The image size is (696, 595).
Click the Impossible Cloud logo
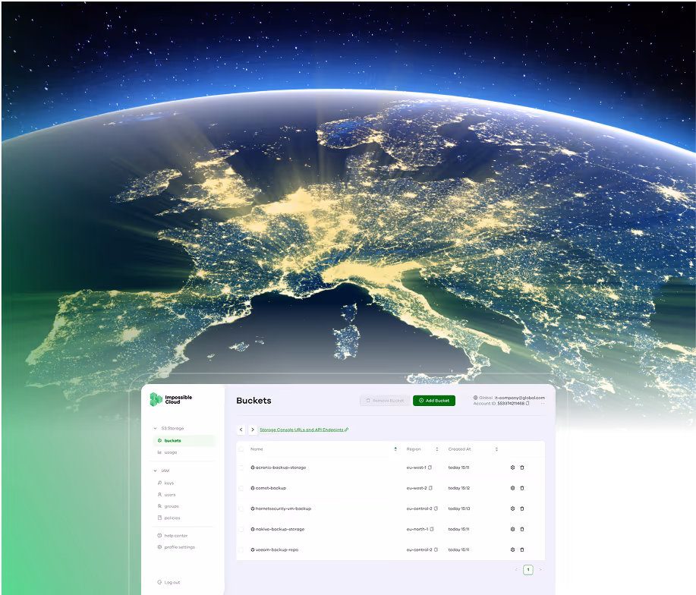point(171,399)
